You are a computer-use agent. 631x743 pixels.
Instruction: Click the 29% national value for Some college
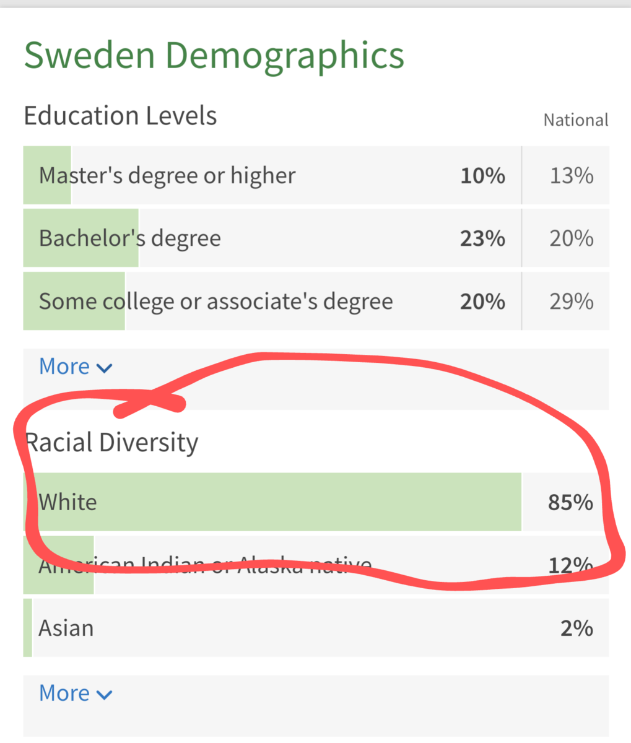pos(571,302)
